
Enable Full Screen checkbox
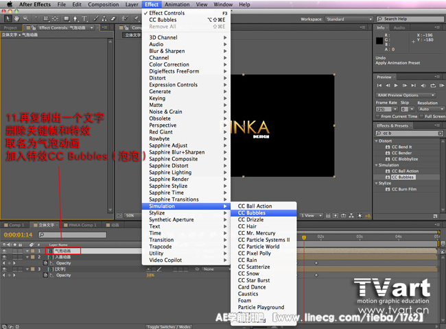pos(421,117)
